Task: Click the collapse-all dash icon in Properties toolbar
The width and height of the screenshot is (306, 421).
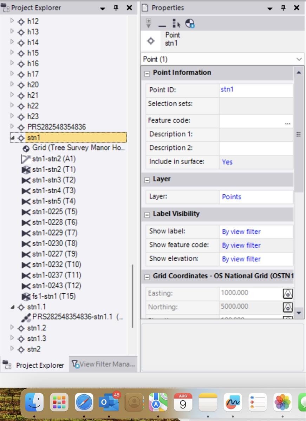Action: (162, 26)
